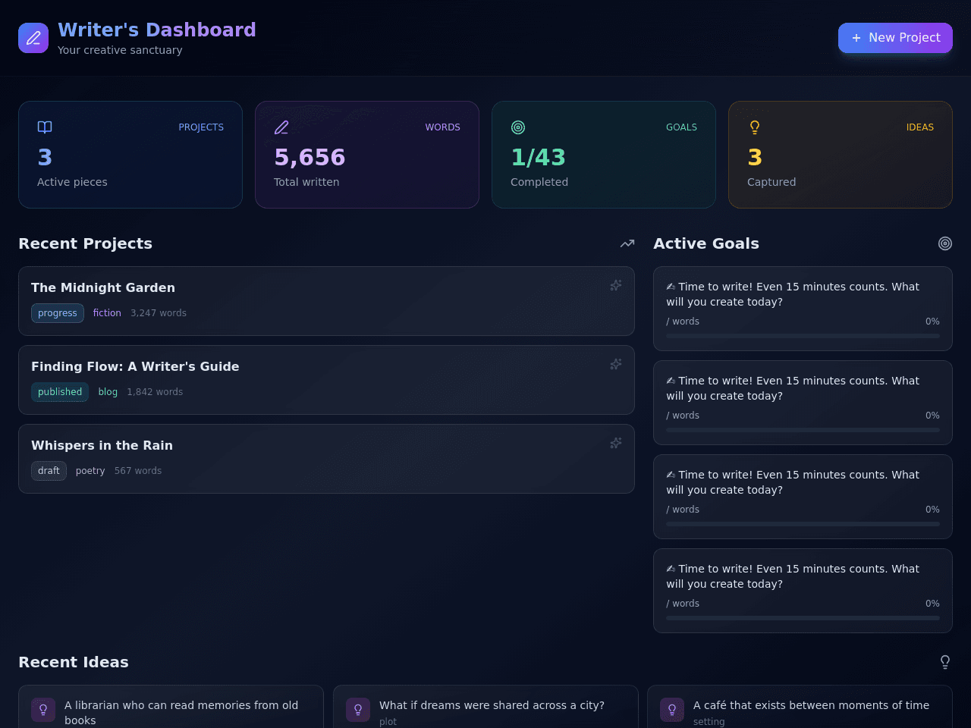The height and width of the screenshot is (728, 971).
Task: Click the target icon in Goals card
Action: tap(518, 127)
